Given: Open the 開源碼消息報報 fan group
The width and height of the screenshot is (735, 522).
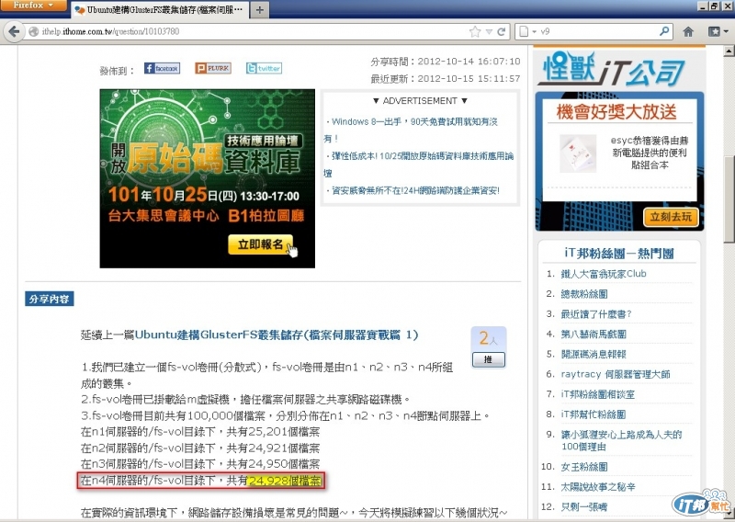Looking at the screenshot, I should (x=594, y=354).
